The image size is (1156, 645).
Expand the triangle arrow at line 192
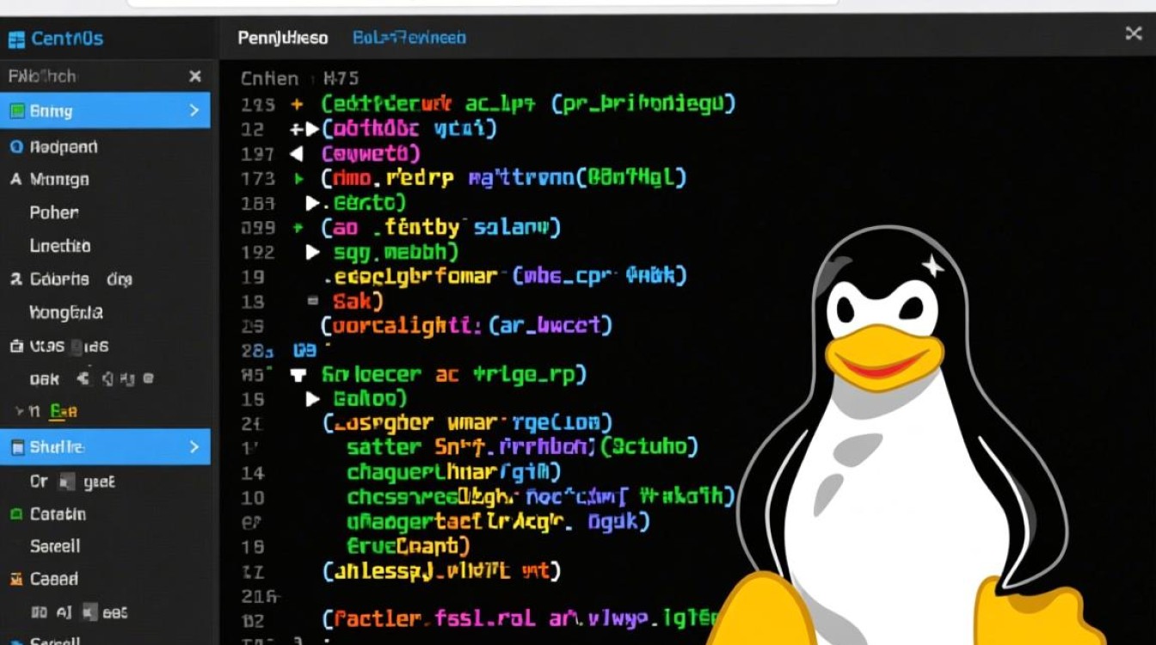coord(314,253)
